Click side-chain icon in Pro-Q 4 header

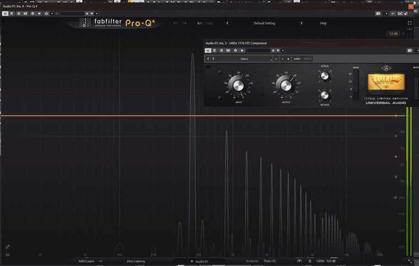pos(46,13)
